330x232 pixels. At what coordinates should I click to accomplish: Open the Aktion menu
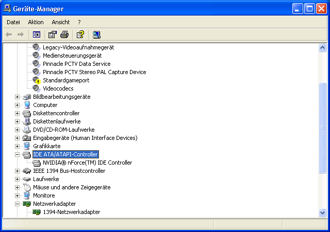pos(36,22)
